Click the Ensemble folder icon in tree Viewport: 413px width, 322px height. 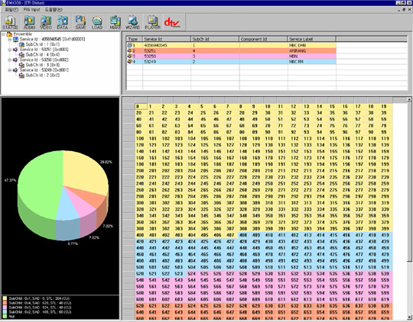(x=9, y=34)
